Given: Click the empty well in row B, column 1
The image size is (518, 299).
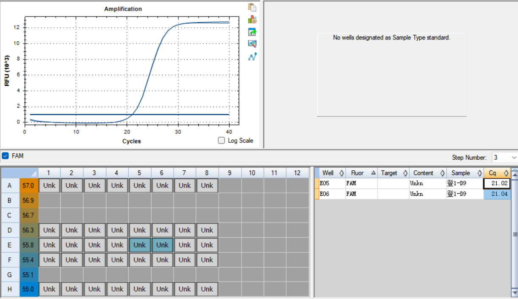Looking at the screenshot, I should (x=49, y=200).
